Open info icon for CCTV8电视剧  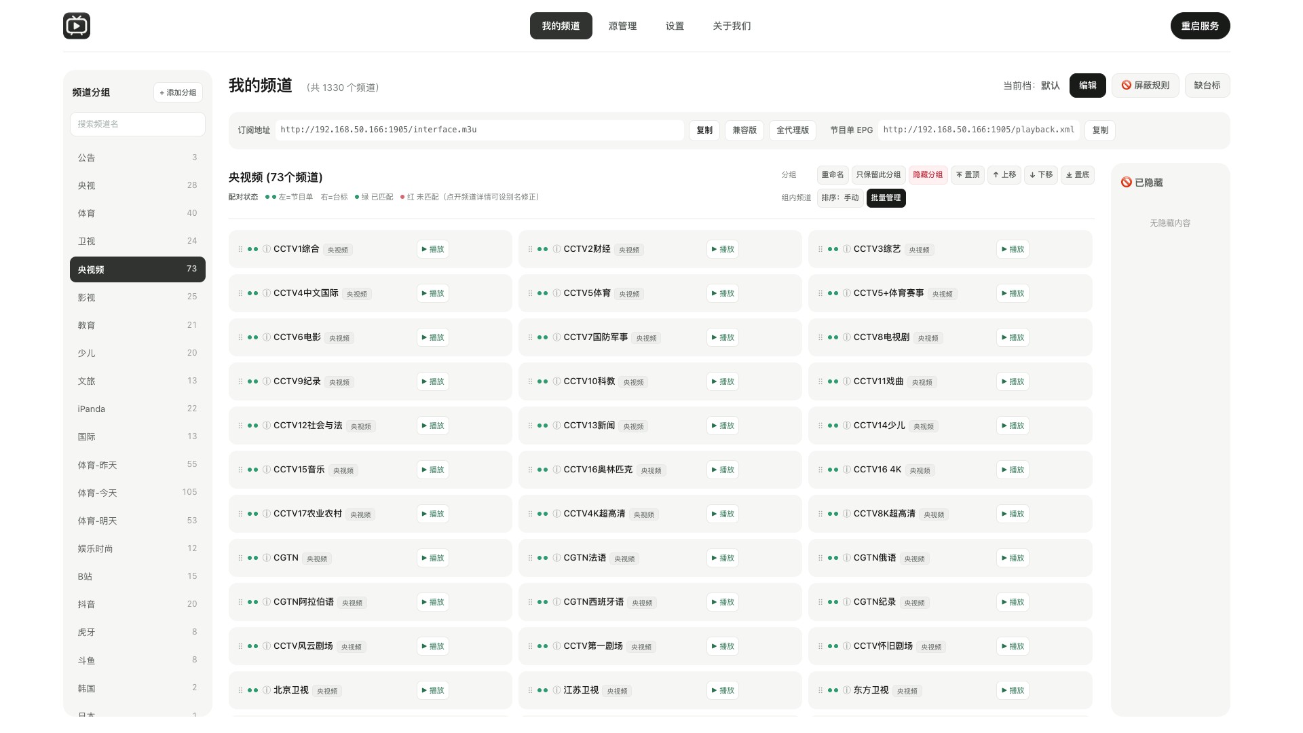[x=847, y=337]
